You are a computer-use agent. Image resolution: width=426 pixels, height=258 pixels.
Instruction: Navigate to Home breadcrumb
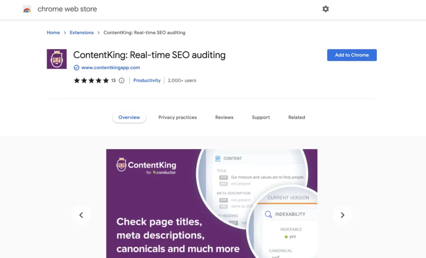coord(53,32)
